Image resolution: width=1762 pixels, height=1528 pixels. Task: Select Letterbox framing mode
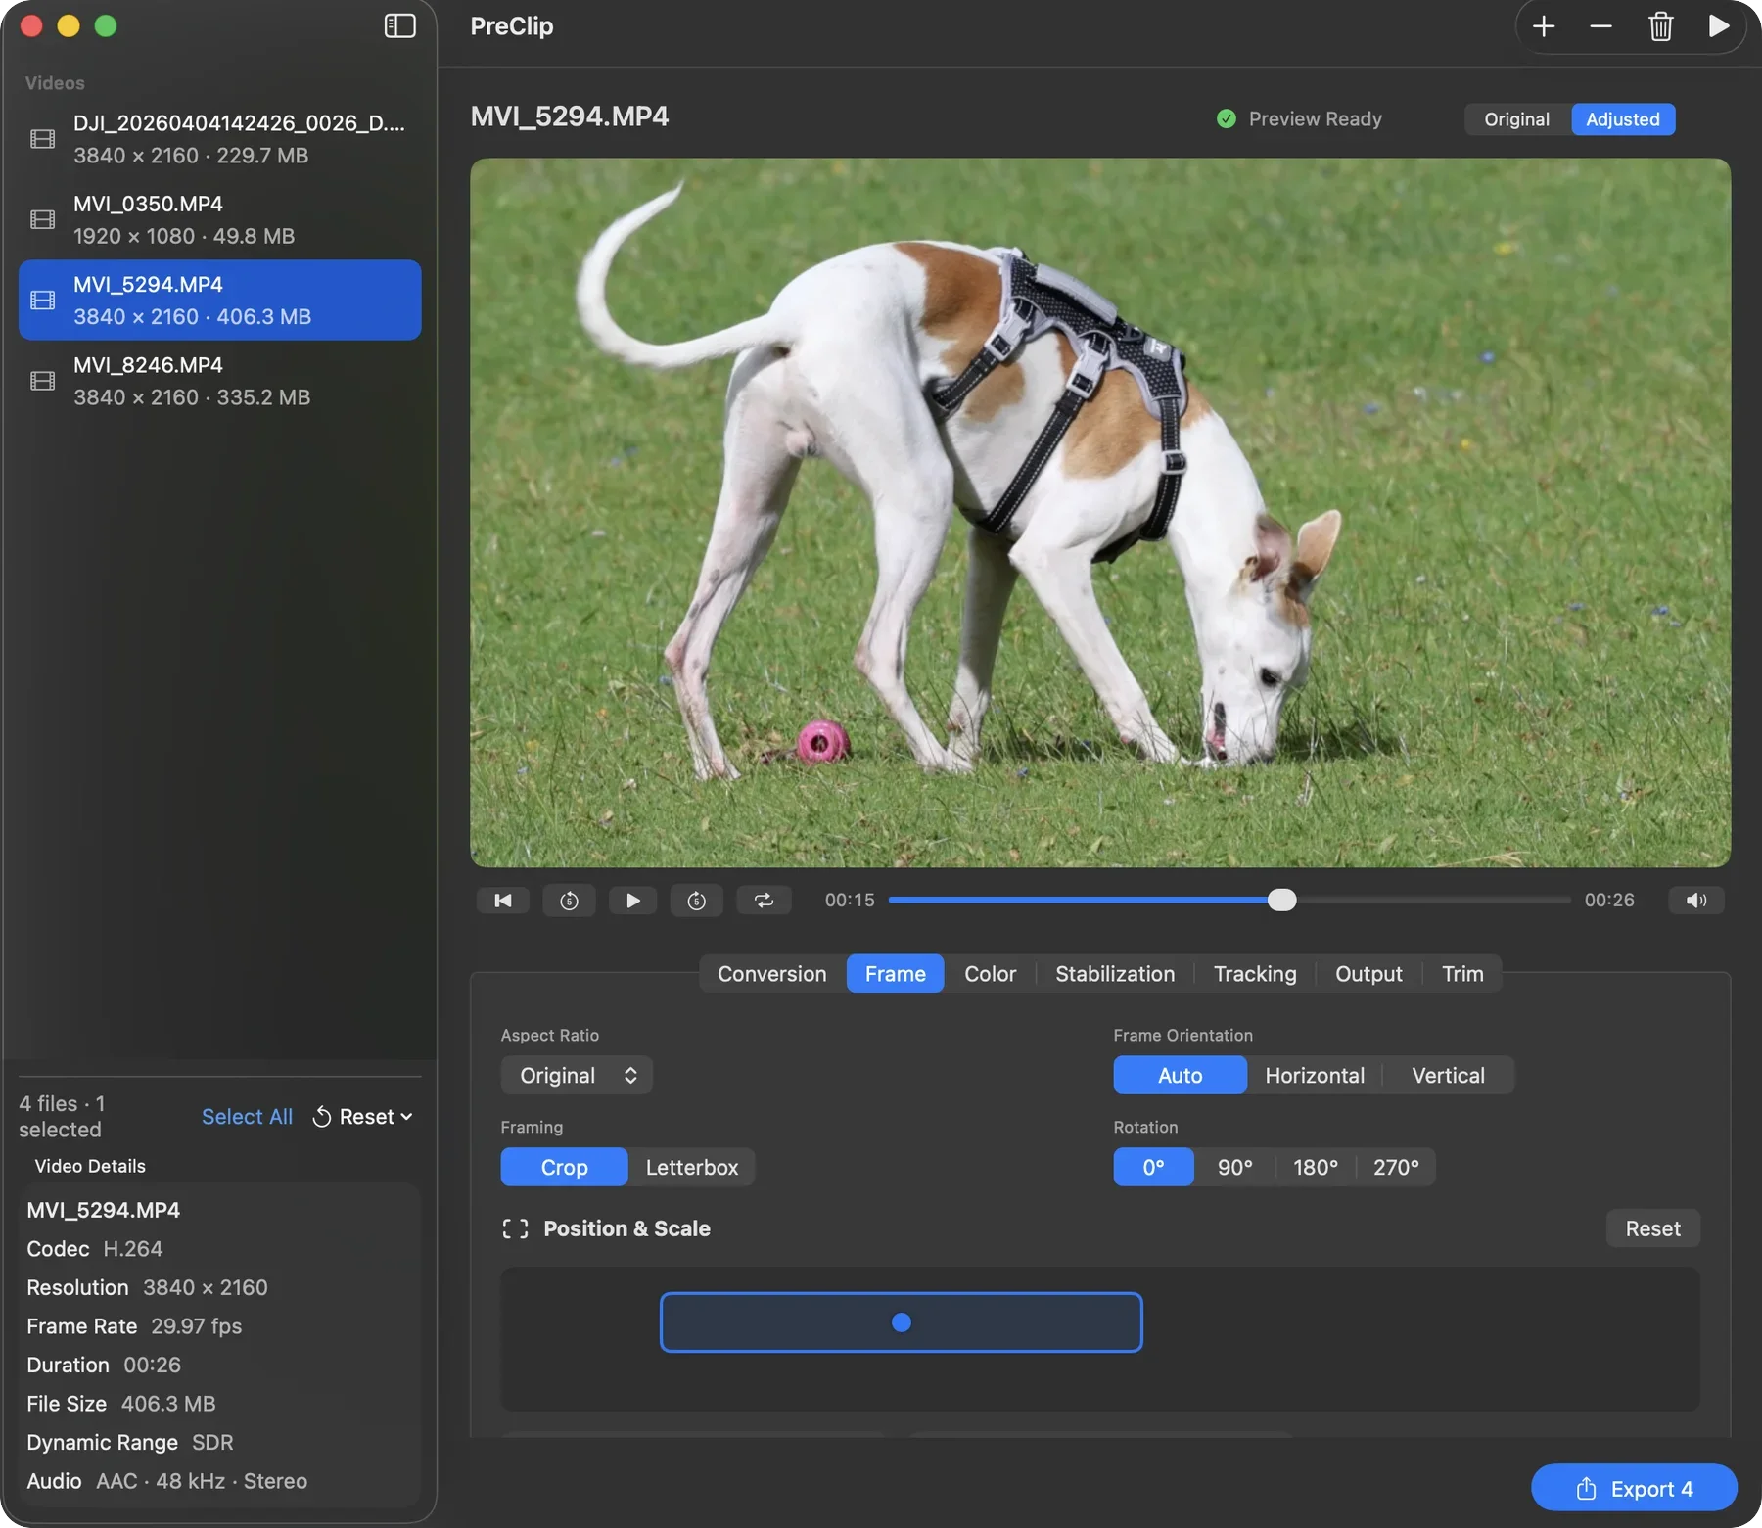pyautogui.click(x=692, y=1167)
